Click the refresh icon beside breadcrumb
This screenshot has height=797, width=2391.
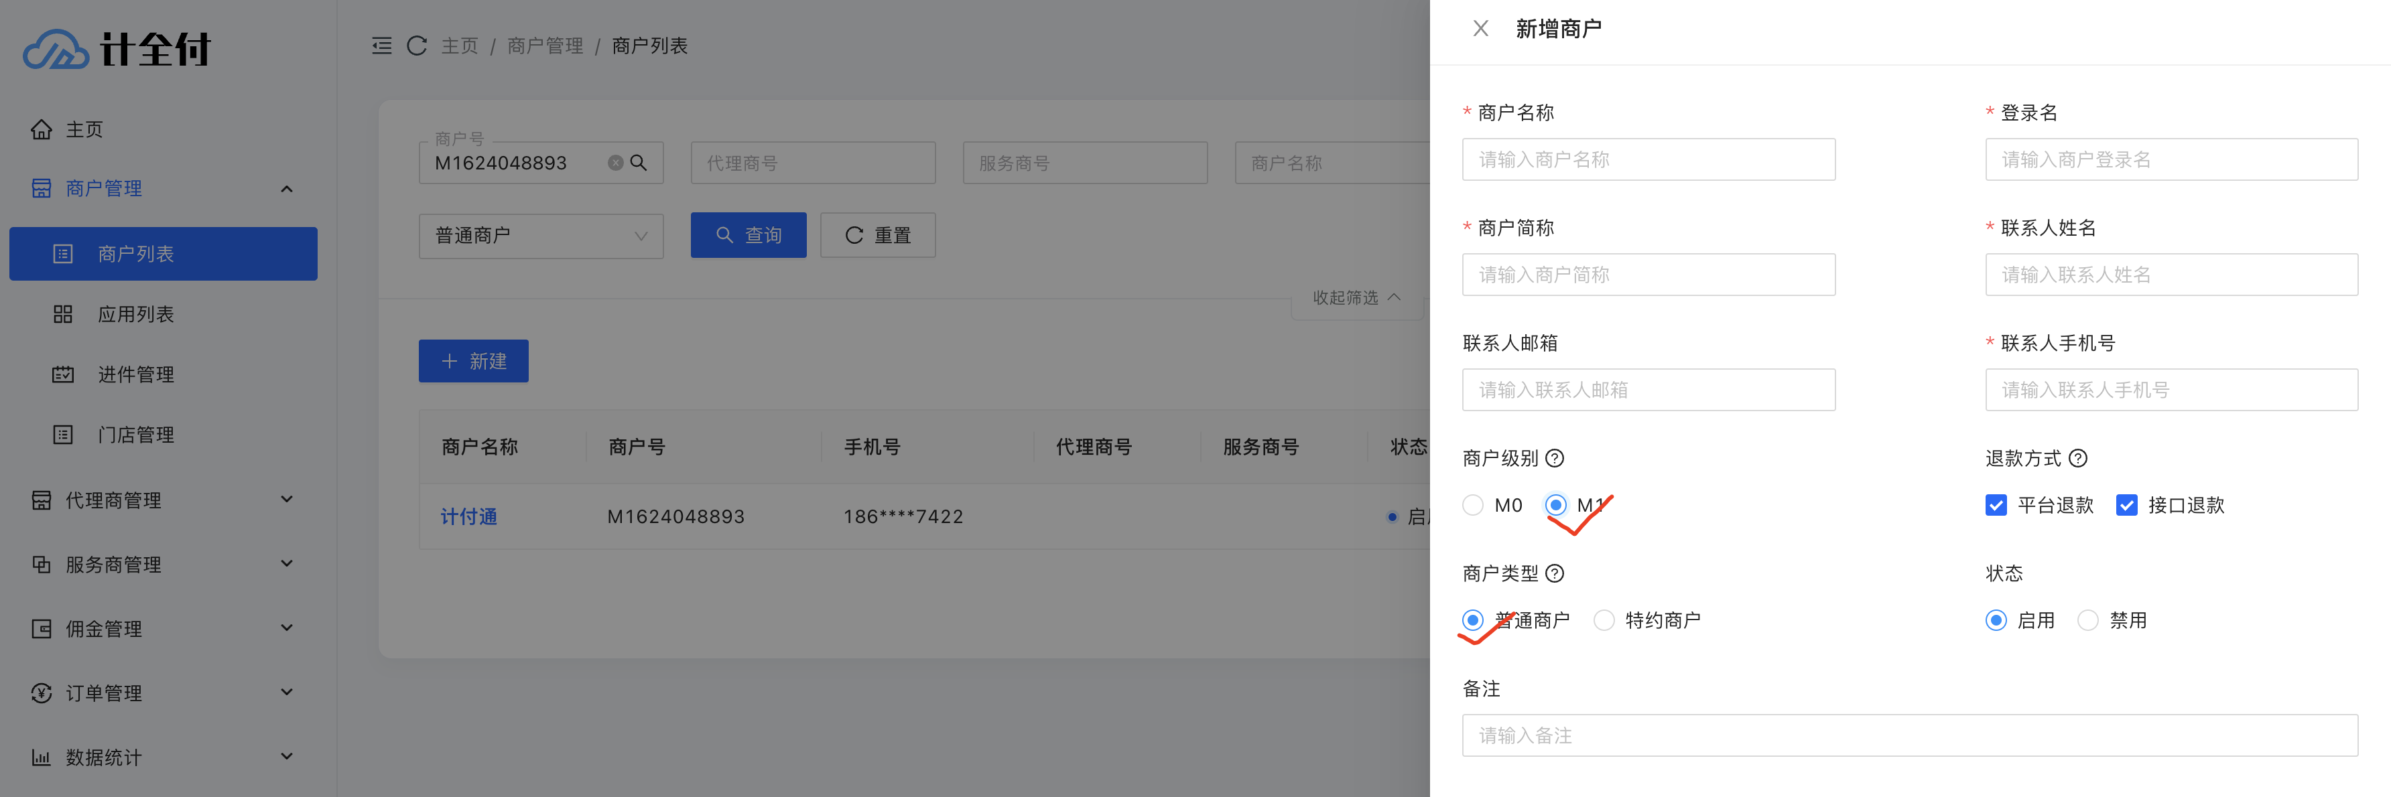pyautogui.click(x=417, y=46)
